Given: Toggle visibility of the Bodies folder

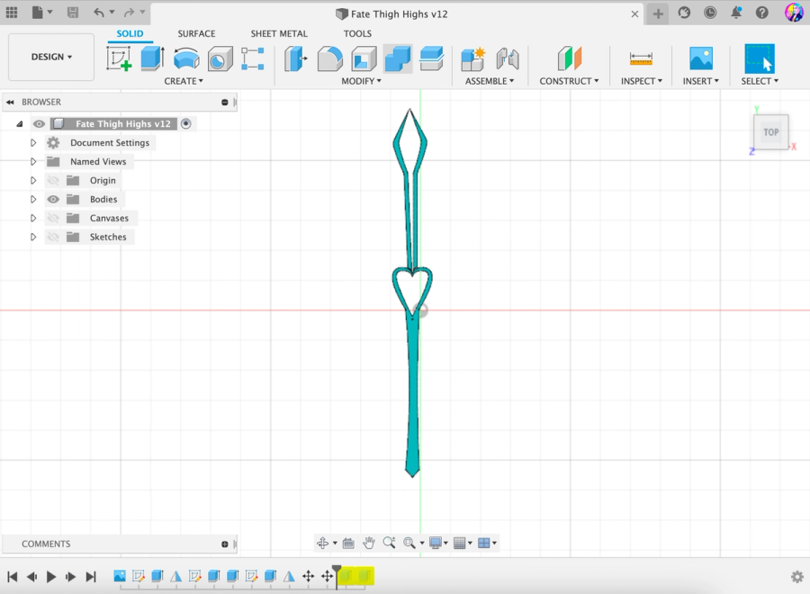Looking at the screenshot, I should (52, 199).
